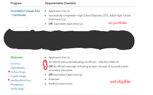
Task: Click the red dot beside Fashion Design
Action: (9, 72)
